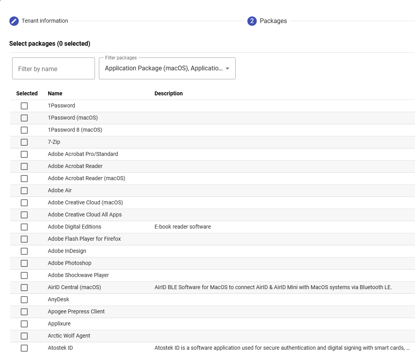
Task: Select the AnyDesk package checkbox
Action: 24,300
